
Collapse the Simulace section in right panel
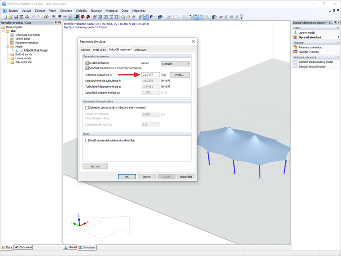coord(338,43)
